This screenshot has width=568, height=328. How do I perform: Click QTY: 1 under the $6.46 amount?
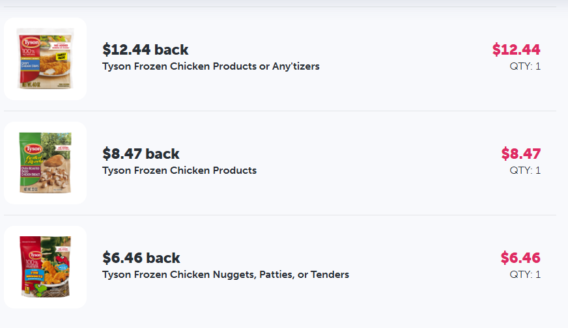(525, 275)
